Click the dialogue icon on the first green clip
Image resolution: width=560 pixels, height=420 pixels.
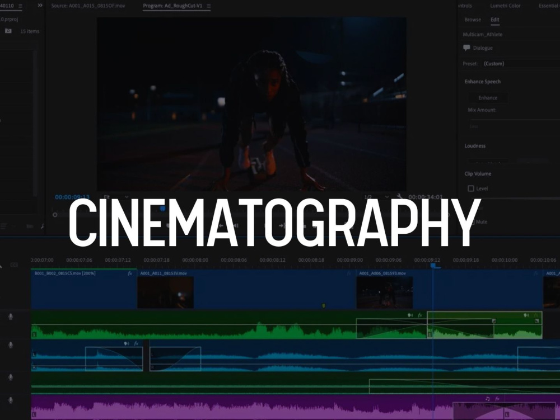[410, 315]
